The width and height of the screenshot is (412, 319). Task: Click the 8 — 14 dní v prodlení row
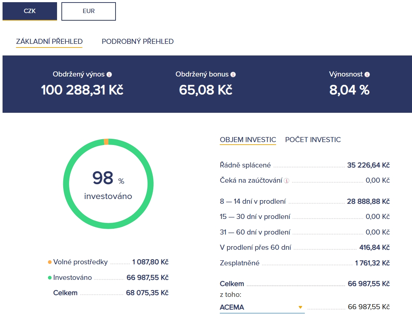pos(253,201)
